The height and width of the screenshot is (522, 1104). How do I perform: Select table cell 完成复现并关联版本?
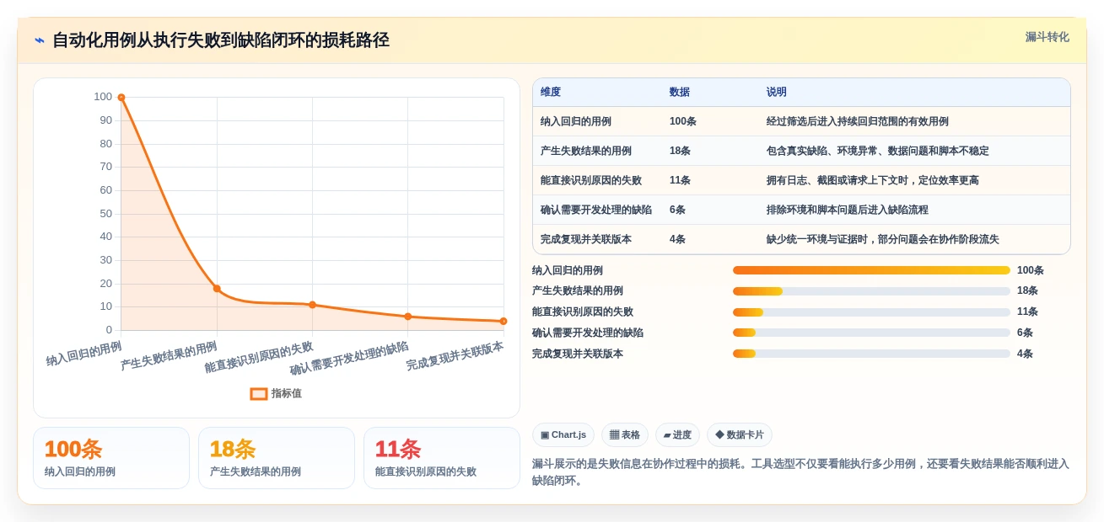click(586, 239)
